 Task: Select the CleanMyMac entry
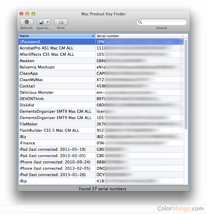pyautogui.click(x=31, y=80)
